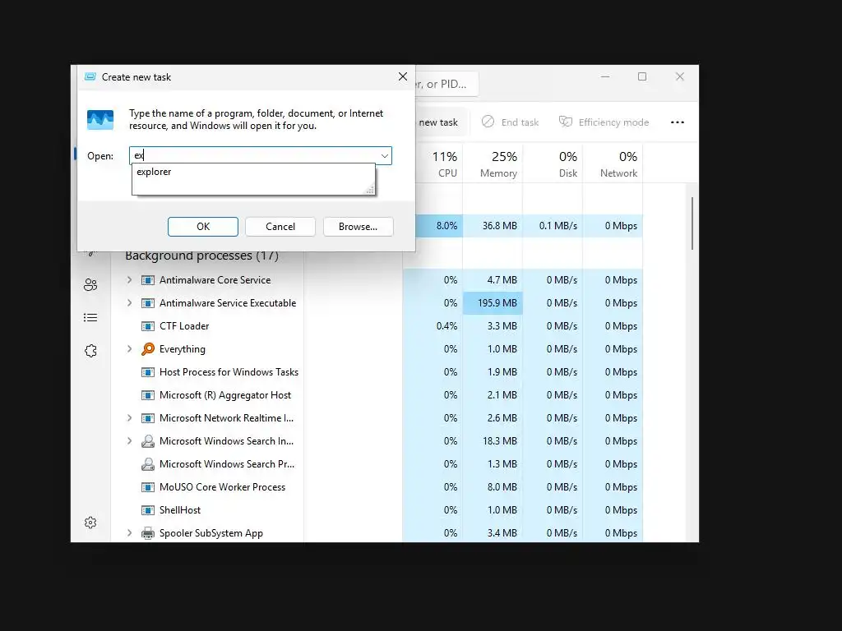Screen dimensions: 842x631
Task: Click MoUSO Core Worker Process icon
Action: [148, 487]
